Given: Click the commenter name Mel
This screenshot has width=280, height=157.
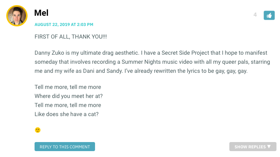Looking at the screenshot, I should tap(41, 13).
